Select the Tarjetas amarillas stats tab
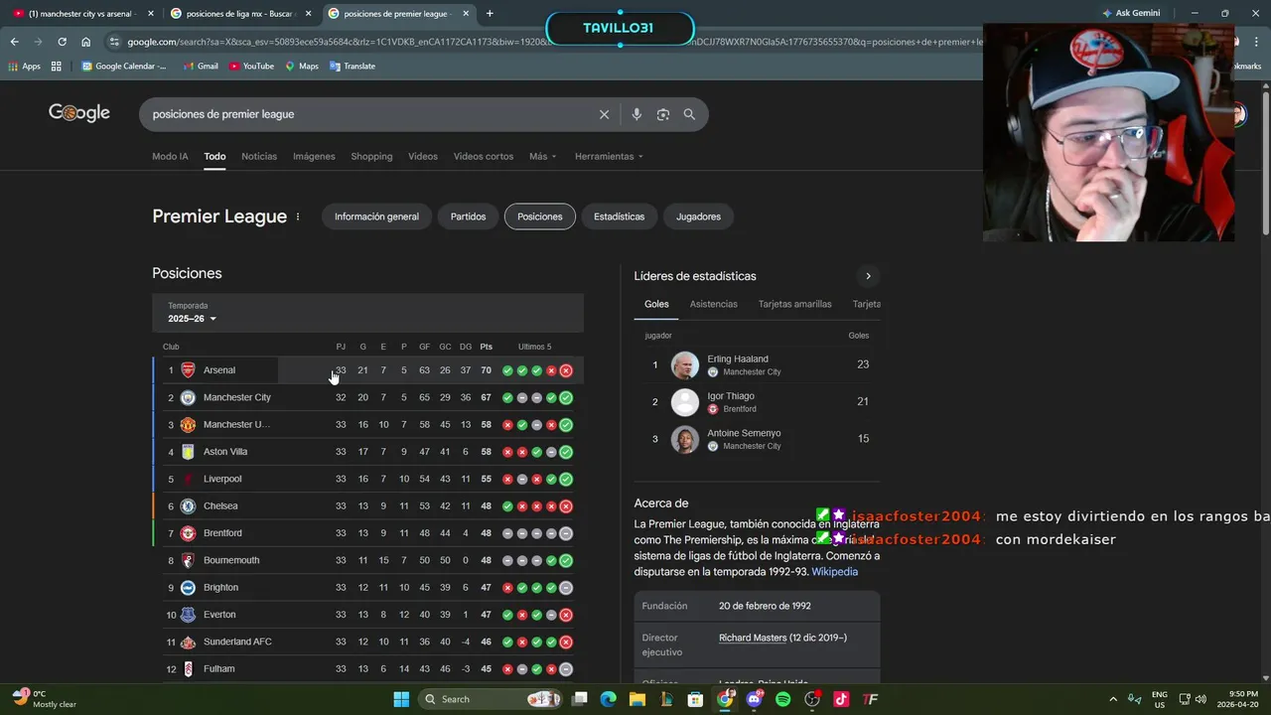The image size is (1271, 715). point(795,304)
